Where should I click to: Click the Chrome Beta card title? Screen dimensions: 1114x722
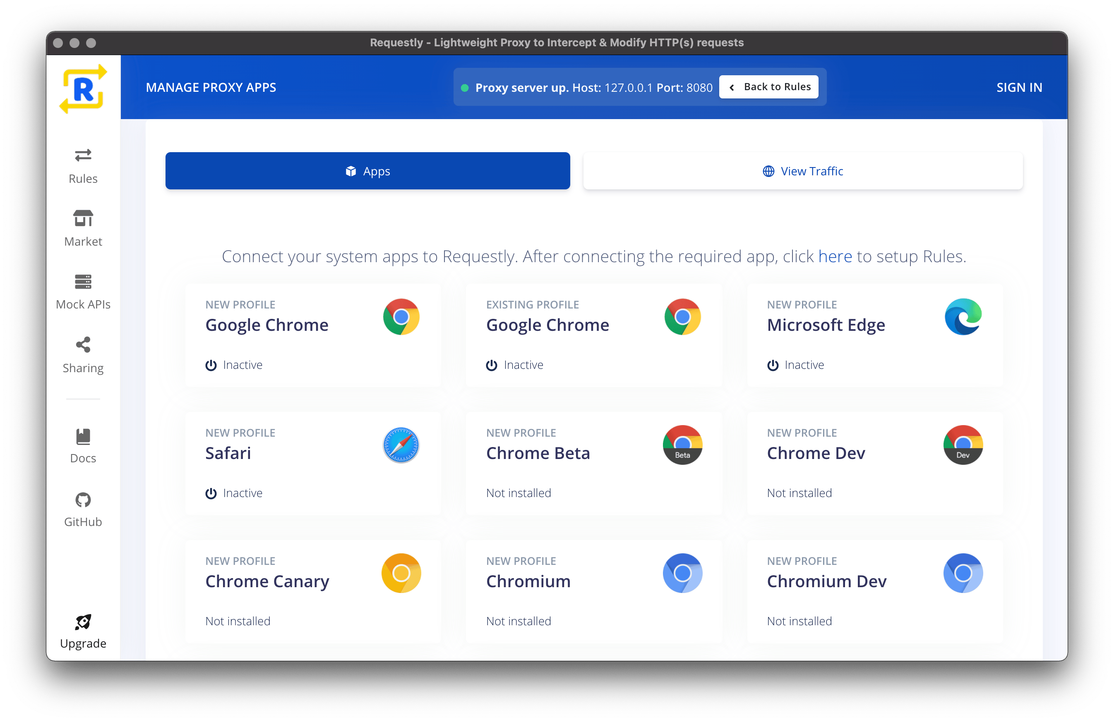pyautogui.click(x=538, y=453)
